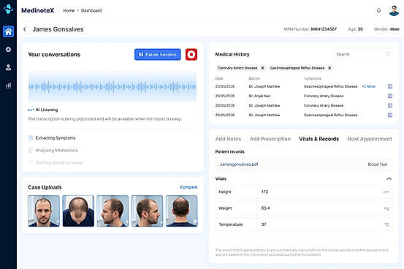Click the +2 More symptoms link
The image size is (404, 269).
pyautogui.click(x=368, y=86)
